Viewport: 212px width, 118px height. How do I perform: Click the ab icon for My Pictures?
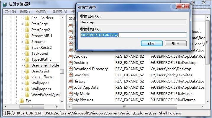pyautogui.click(x=70, y=100)
